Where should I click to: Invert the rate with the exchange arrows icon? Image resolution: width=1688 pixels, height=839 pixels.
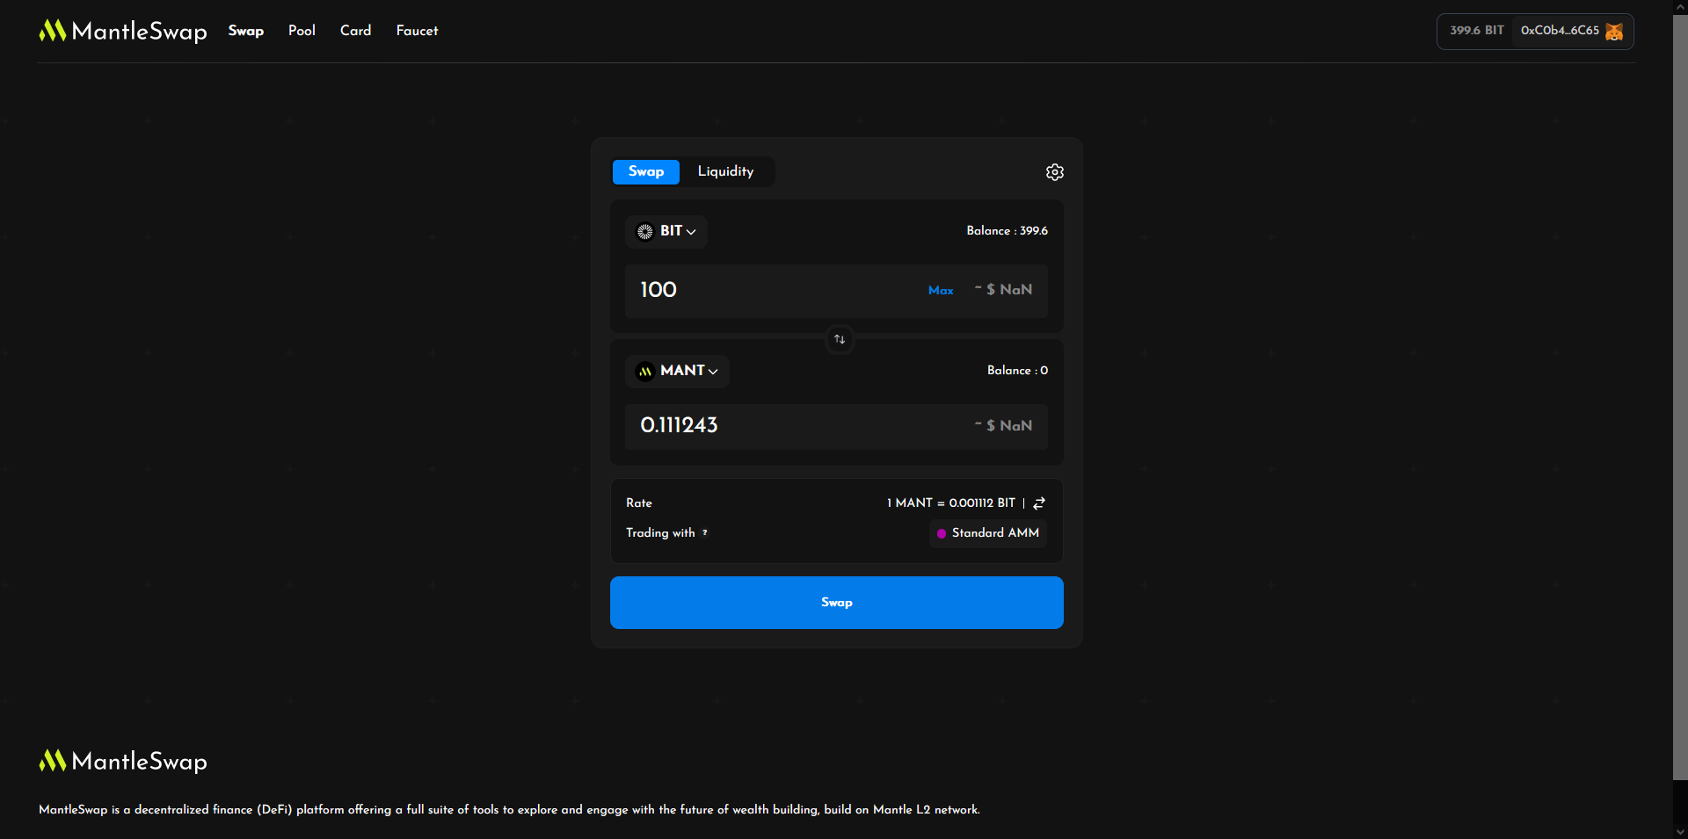pyautogui.click(x=1039, y=503)
